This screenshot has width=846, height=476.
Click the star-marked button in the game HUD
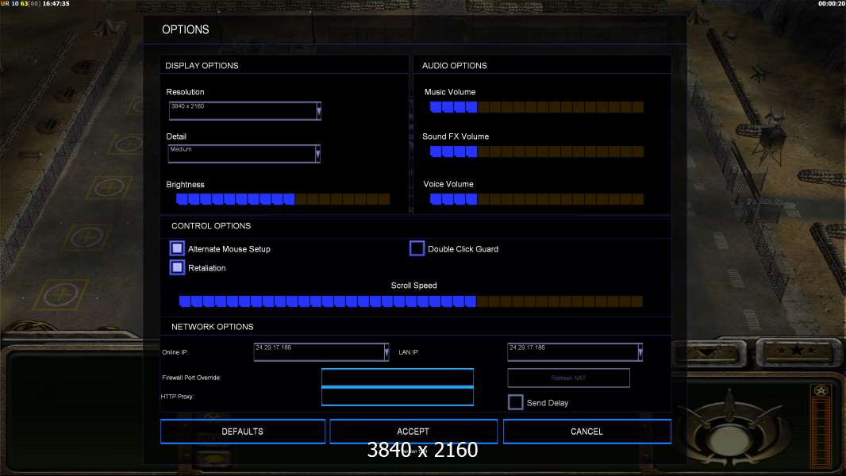(x=796, y=352)
